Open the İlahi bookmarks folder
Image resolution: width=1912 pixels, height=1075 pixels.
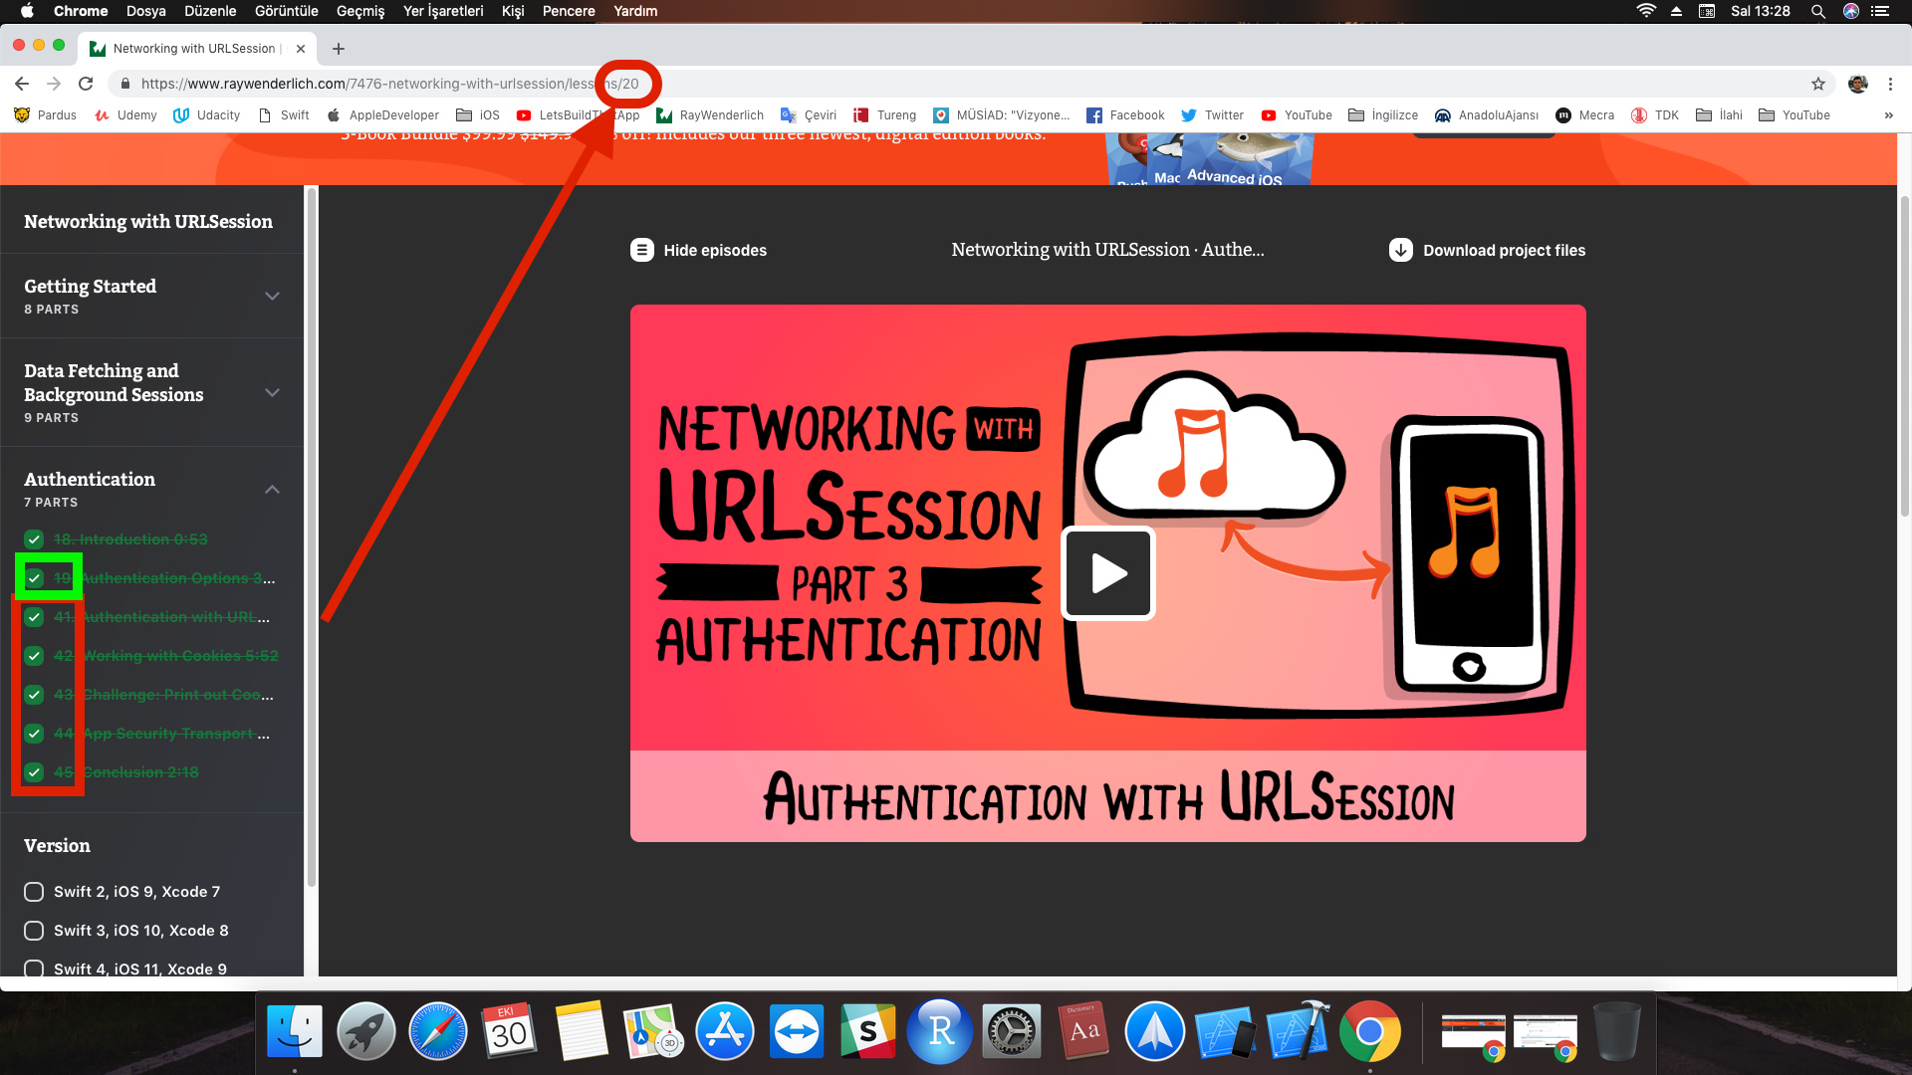(1719, 115)
